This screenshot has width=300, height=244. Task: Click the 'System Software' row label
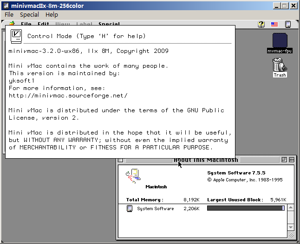pyautogui.click(x=156, y=209)
